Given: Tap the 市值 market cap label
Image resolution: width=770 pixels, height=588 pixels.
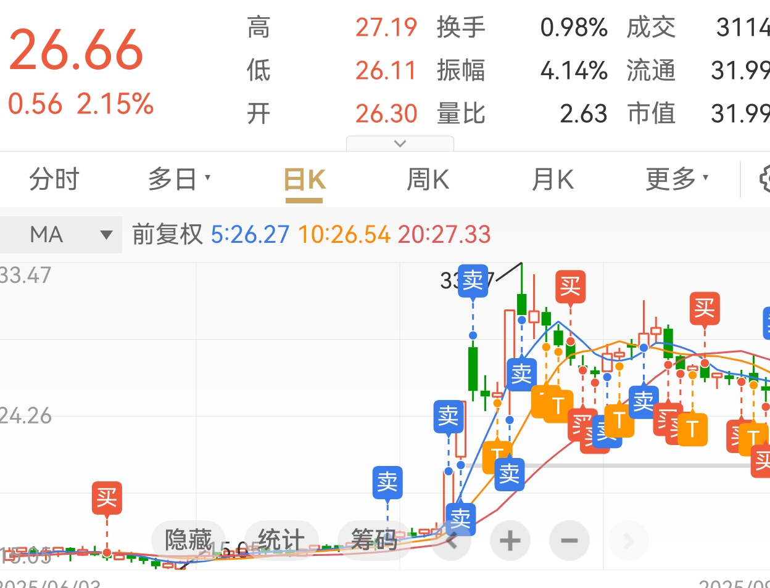Looking at the screenshot, I should [x=651, y=114].
